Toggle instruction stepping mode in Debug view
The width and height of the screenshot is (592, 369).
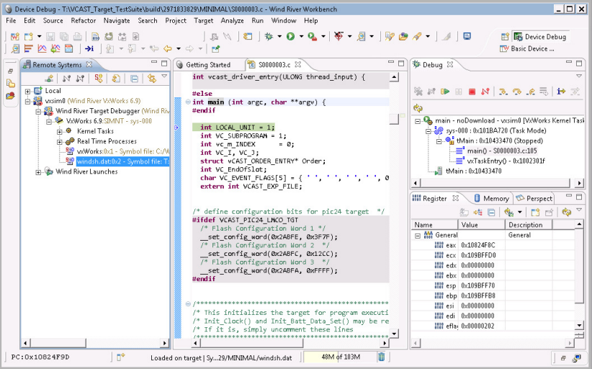point(561,92)
